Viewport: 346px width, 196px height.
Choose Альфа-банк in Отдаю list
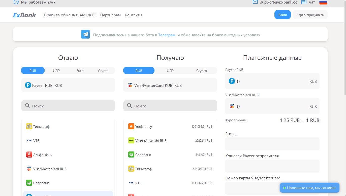(68, 154)
